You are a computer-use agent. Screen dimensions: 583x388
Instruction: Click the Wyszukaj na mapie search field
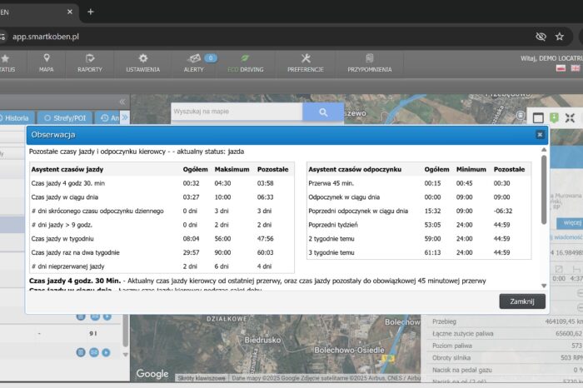(236, 112)
